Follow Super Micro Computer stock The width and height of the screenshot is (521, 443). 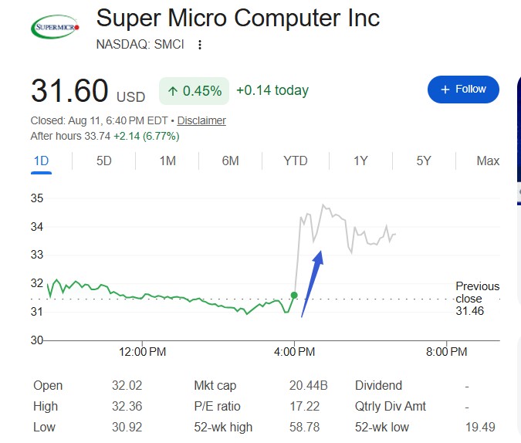tap(463, 90)
